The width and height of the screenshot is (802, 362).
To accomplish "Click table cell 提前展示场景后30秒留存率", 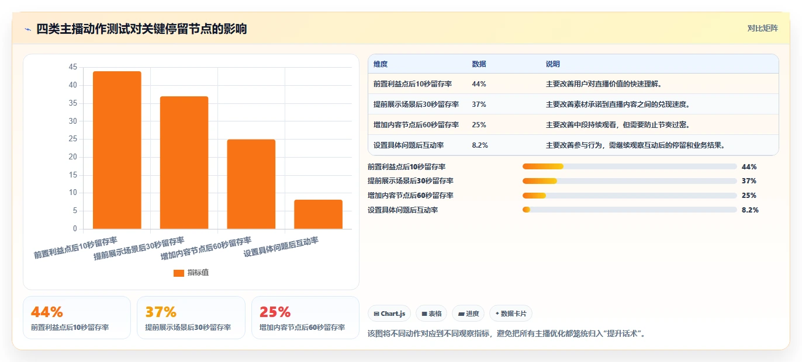I will click(416, 105).
